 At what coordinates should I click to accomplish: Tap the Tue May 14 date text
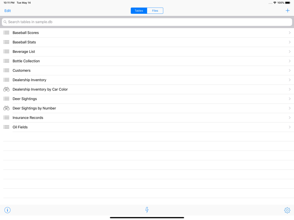(x=24, y=3)
